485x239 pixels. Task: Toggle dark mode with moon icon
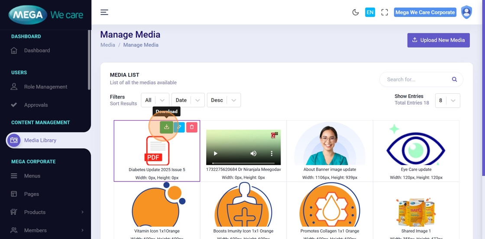pos(356,12)
